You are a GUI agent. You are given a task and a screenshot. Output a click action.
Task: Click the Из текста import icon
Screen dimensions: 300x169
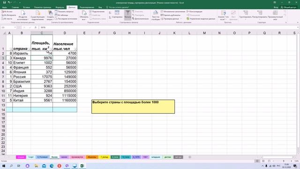(x=7, y=19)
